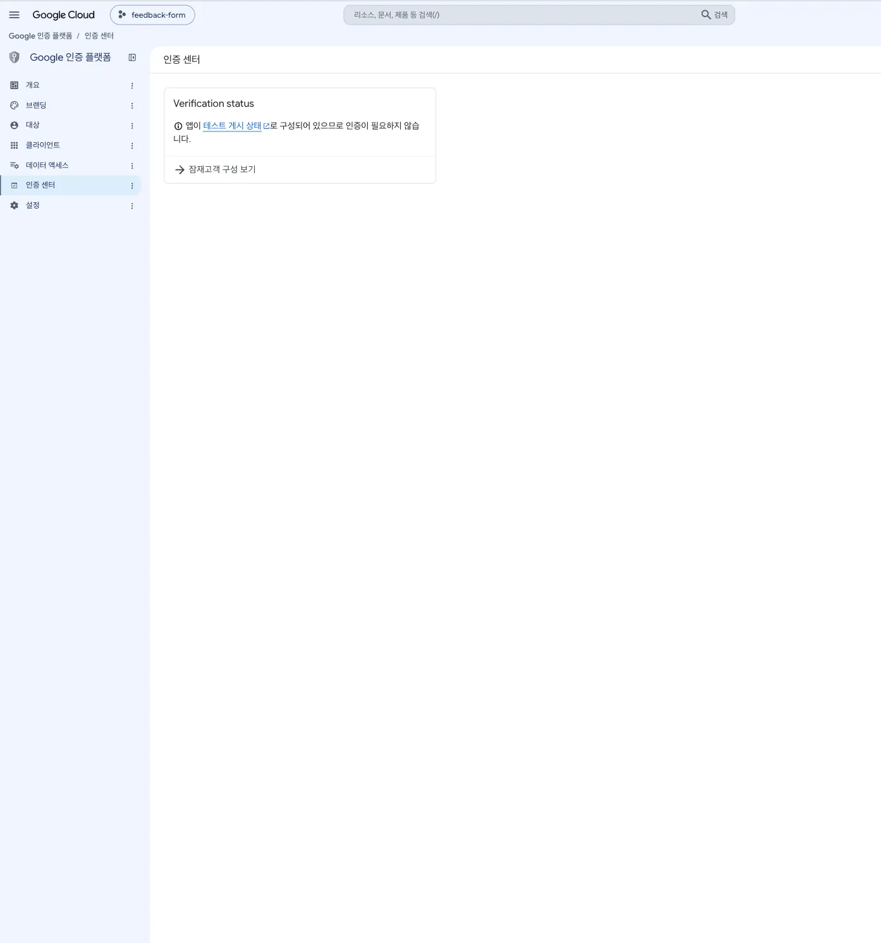Click the 데이터 액세스 list-settings icon
Image resolution: width=881 pixels, height=943 pixels.
(15, 166)
